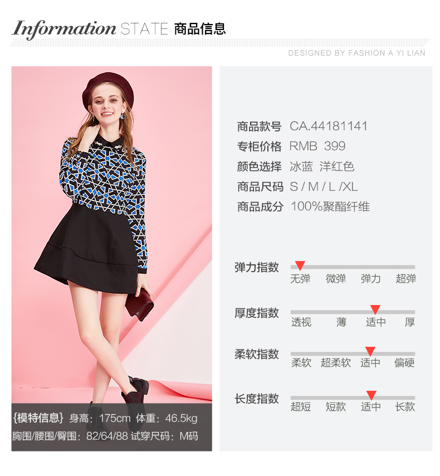The height and width of the screenshot is (476, 440).
Task: Click the red marker on the 长度指数 slider
Action: click(x=371, y=395)
